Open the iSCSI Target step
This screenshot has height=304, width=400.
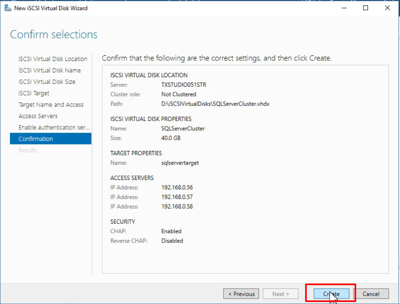tap(34, 93)
